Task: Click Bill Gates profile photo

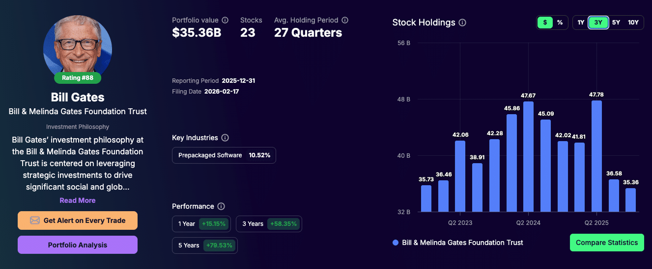Action: pos(78,46)
